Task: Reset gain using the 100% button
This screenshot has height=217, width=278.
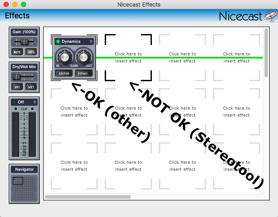Action: tap(31, 52)
